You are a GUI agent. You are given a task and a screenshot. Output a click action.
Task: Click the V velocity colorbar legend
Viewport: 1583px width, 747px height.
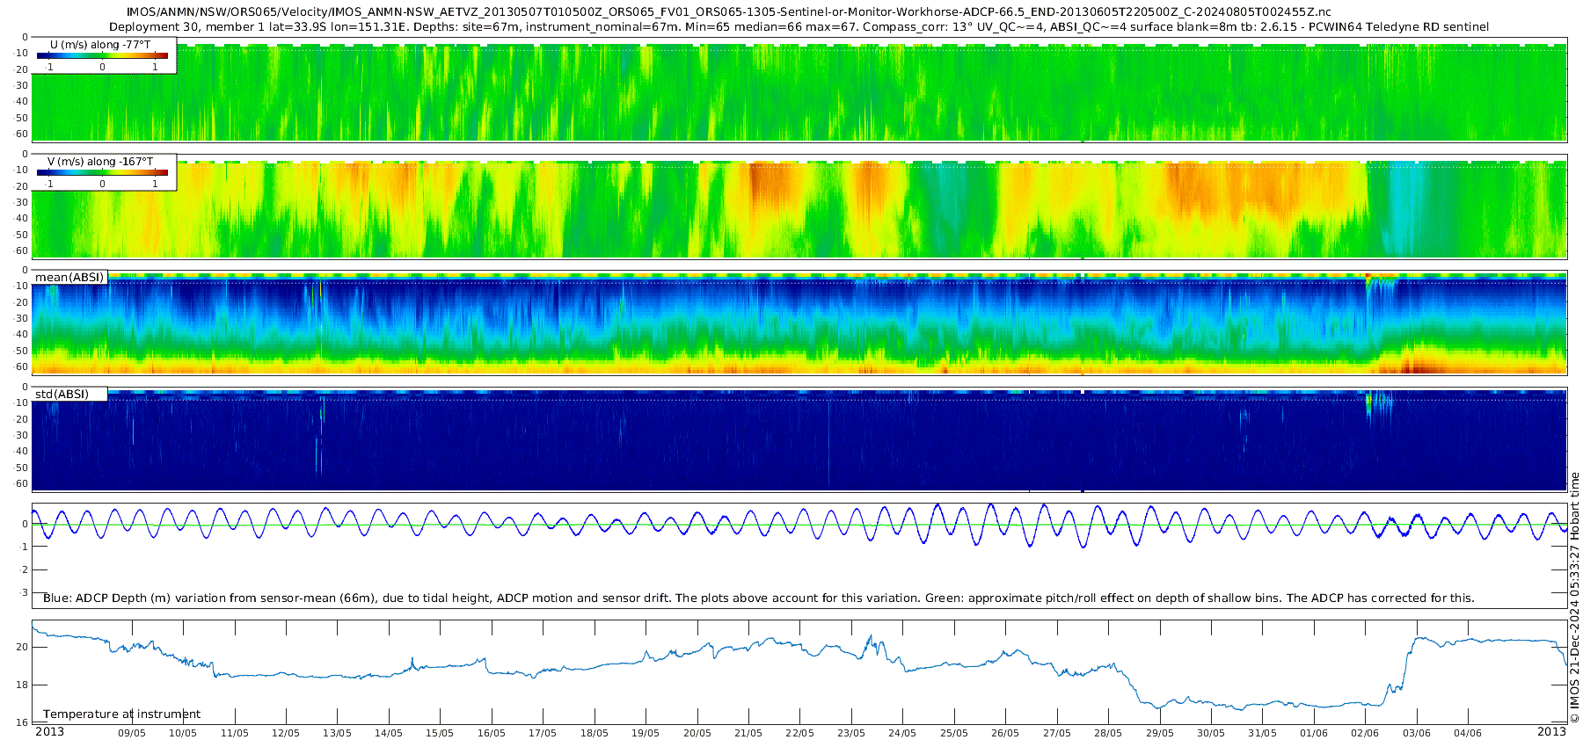(103, 175)
